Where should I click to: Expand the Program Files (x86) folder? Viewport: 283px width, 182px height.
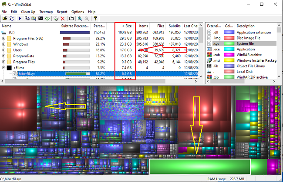coord(3,38)
